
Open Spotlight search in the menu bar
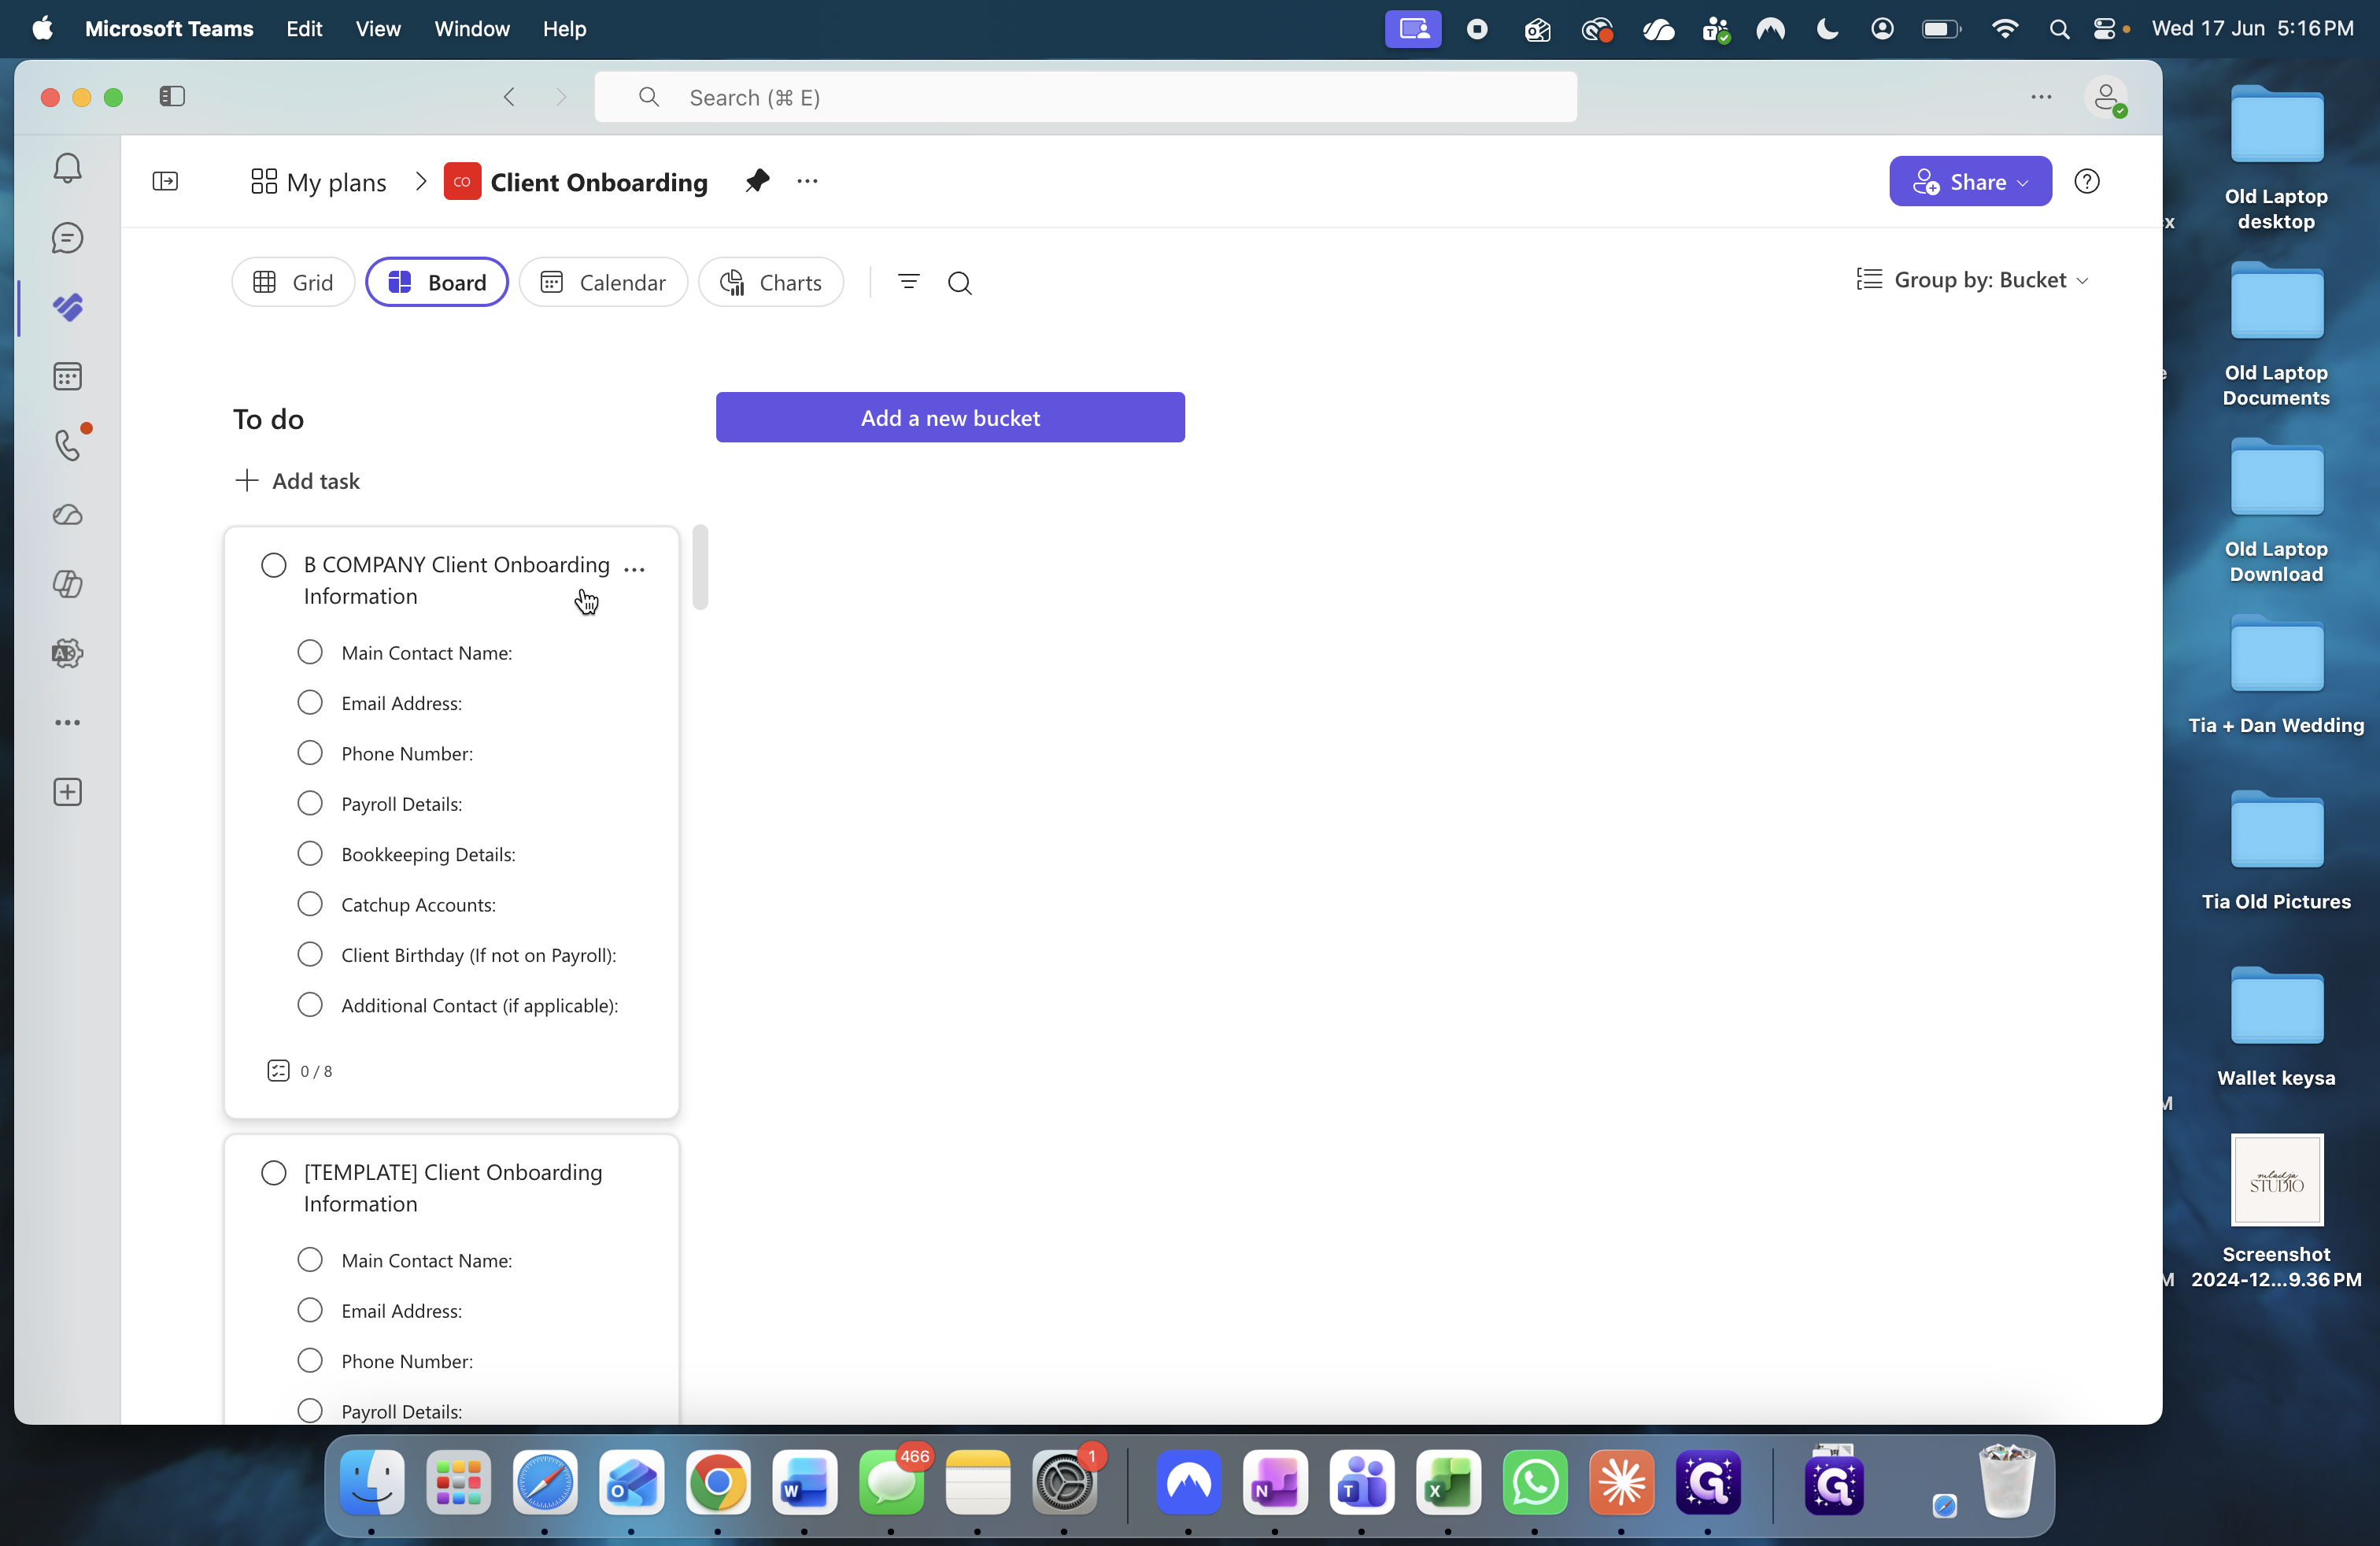[x=2058, y=29]
